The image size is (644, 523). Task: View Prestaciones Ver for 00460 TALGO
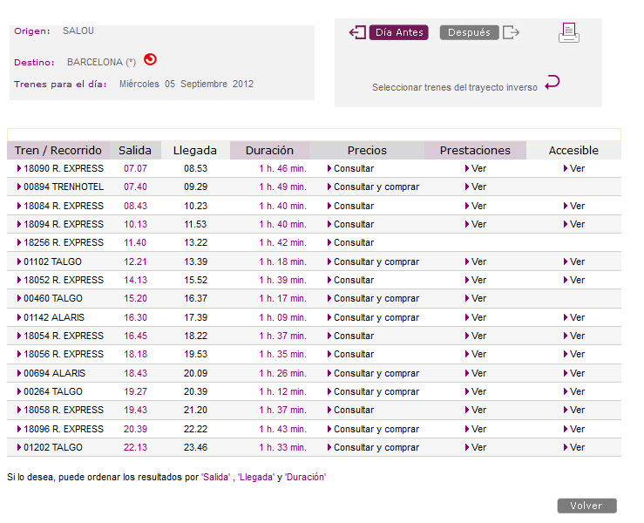click(476, 298)
